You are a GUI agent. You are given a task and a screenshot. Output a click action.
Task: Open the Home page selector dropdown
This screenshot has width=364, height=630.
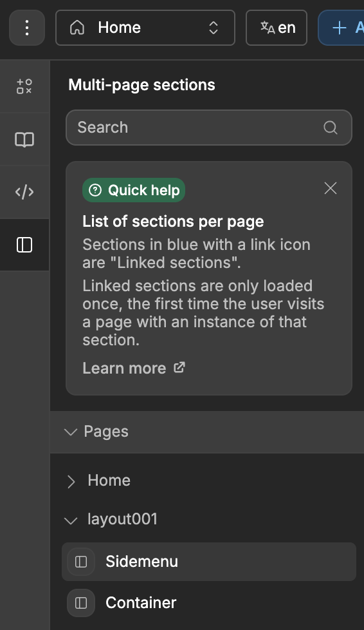tap(145, 28)
